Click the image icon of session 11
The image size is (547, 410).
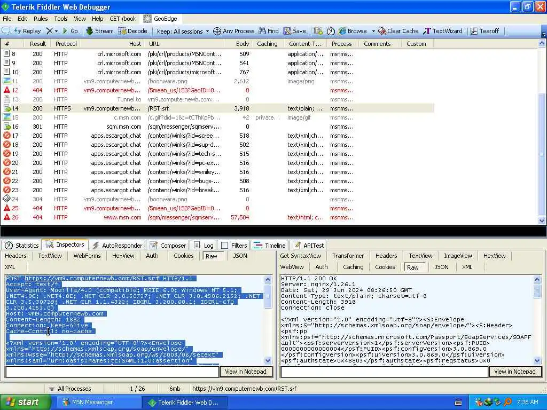(x=6, y=81)
